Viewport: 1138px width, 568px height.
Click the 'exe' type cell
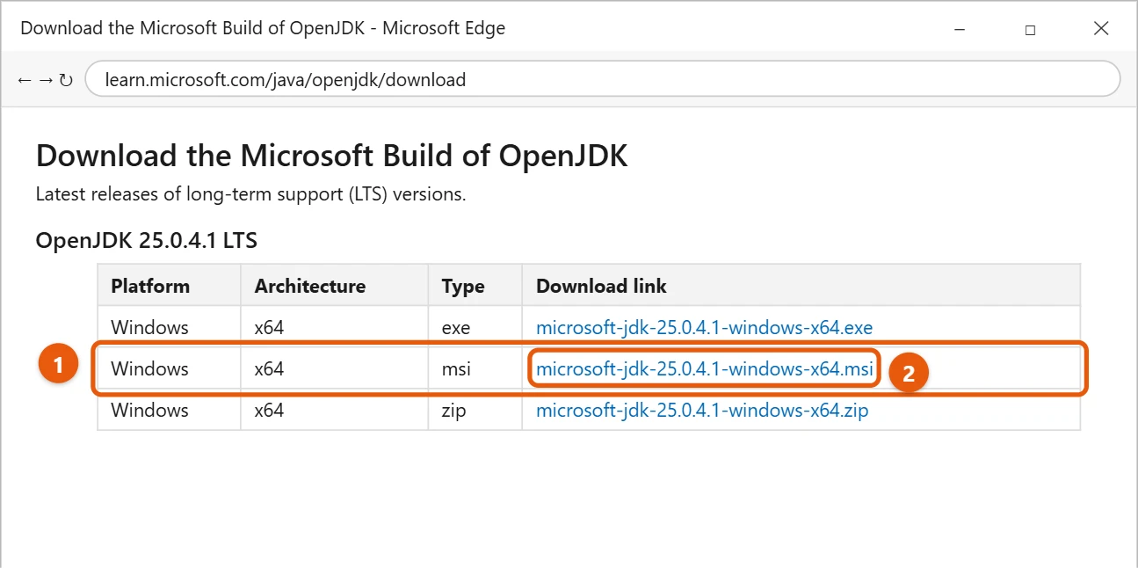[x=475, y=327]
